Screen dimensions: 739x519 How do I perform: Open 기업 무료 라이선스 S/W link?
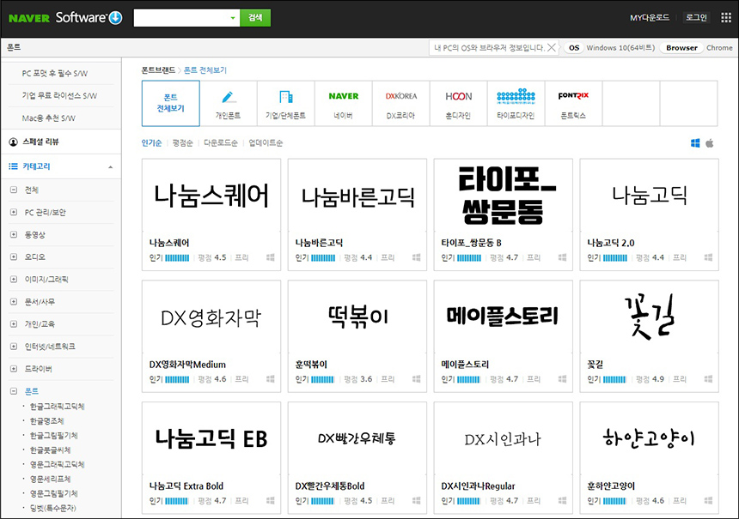pyautogui.click(x=59, y=95)
